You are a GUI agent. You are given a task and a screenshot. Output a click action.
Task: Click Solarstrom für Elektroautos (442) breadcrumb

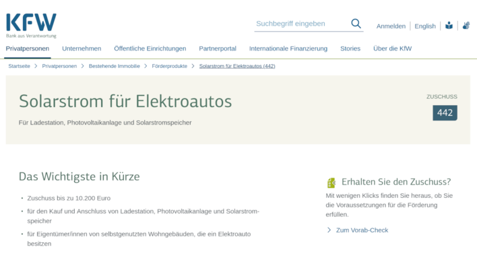[x=237, y=66]
